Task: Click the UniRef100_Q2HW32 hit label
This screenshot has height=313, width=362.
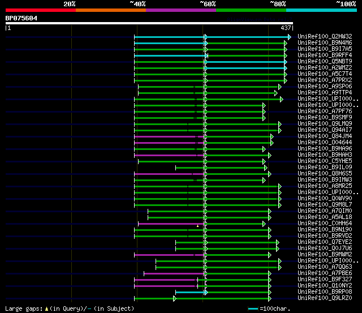Action: click(x=325, y=36)
